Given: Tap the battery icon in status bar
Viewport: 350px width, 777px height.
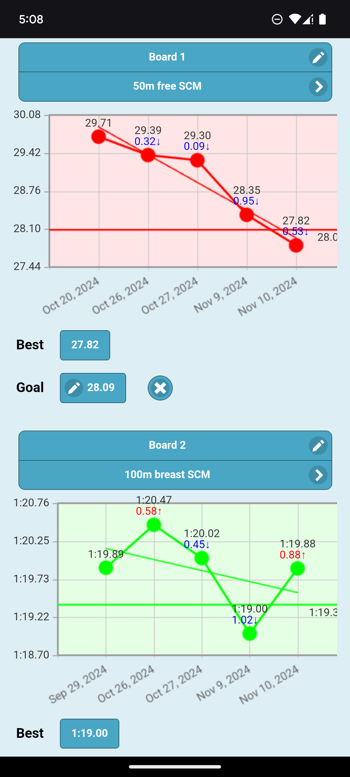Looking at the screenshot, I should tap(322, 19).
